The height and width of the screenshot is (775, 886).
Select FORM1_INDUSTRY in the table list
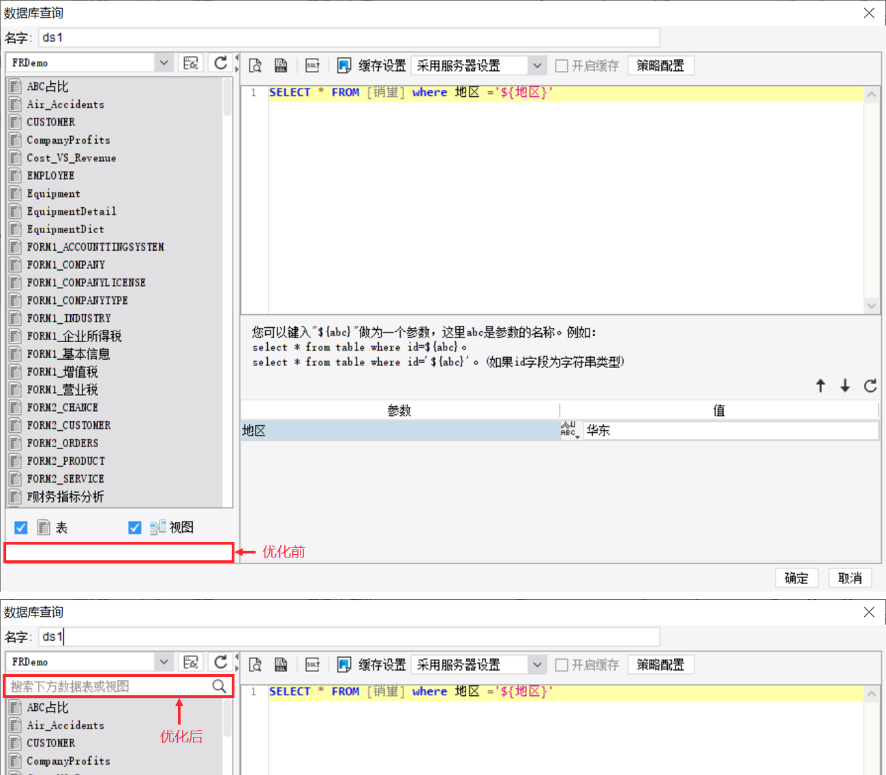tap(69, 318)
